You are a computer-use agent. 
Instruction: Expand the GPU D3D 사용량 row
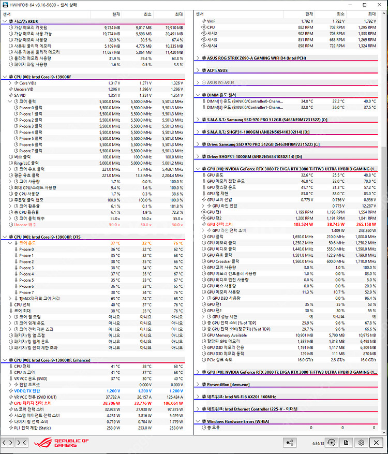(x=203, y=298)
